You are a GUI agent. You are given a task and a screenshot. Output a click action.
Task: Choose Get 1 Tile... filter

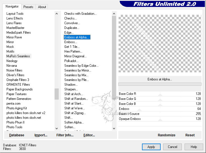point(72,47)
